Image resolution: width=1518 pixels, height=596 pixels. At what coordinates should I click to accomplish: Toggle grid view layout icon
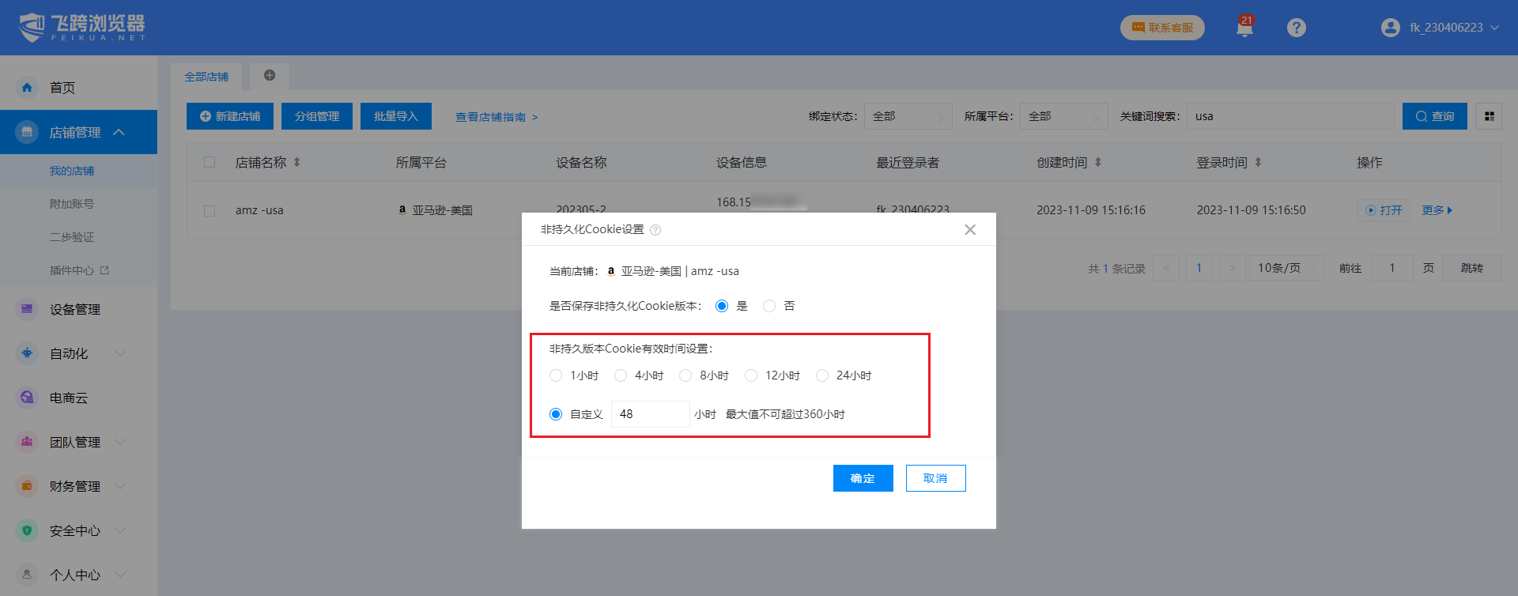click(x=1489, y=116)
